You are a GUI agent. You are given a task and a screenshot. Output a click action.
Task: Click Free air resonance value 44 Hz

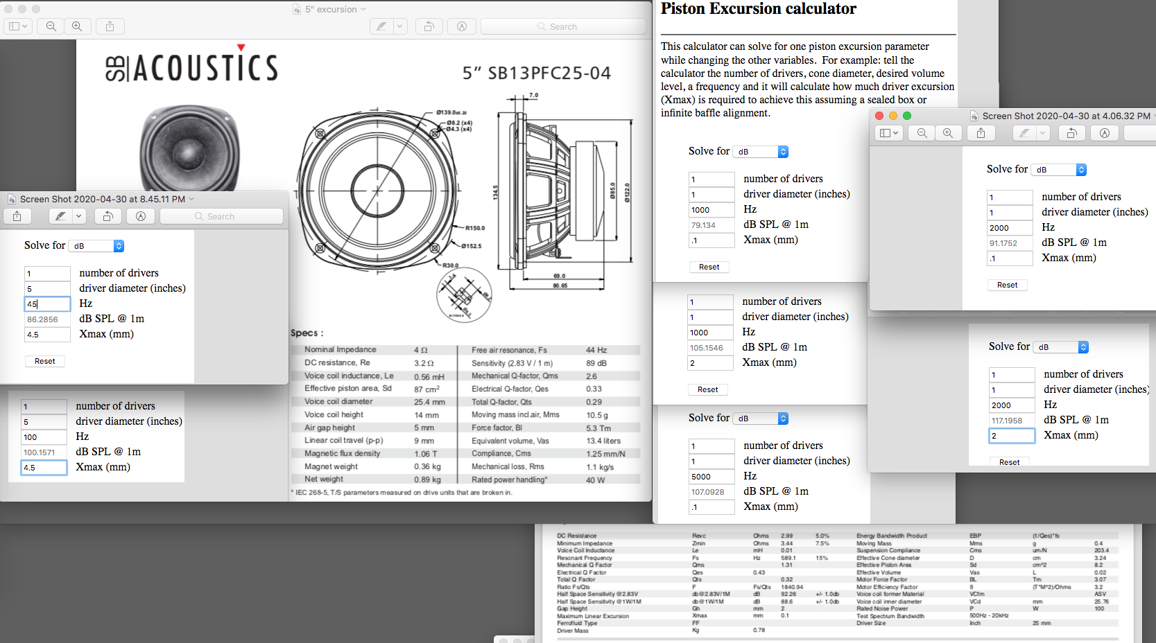pos(596,350)
